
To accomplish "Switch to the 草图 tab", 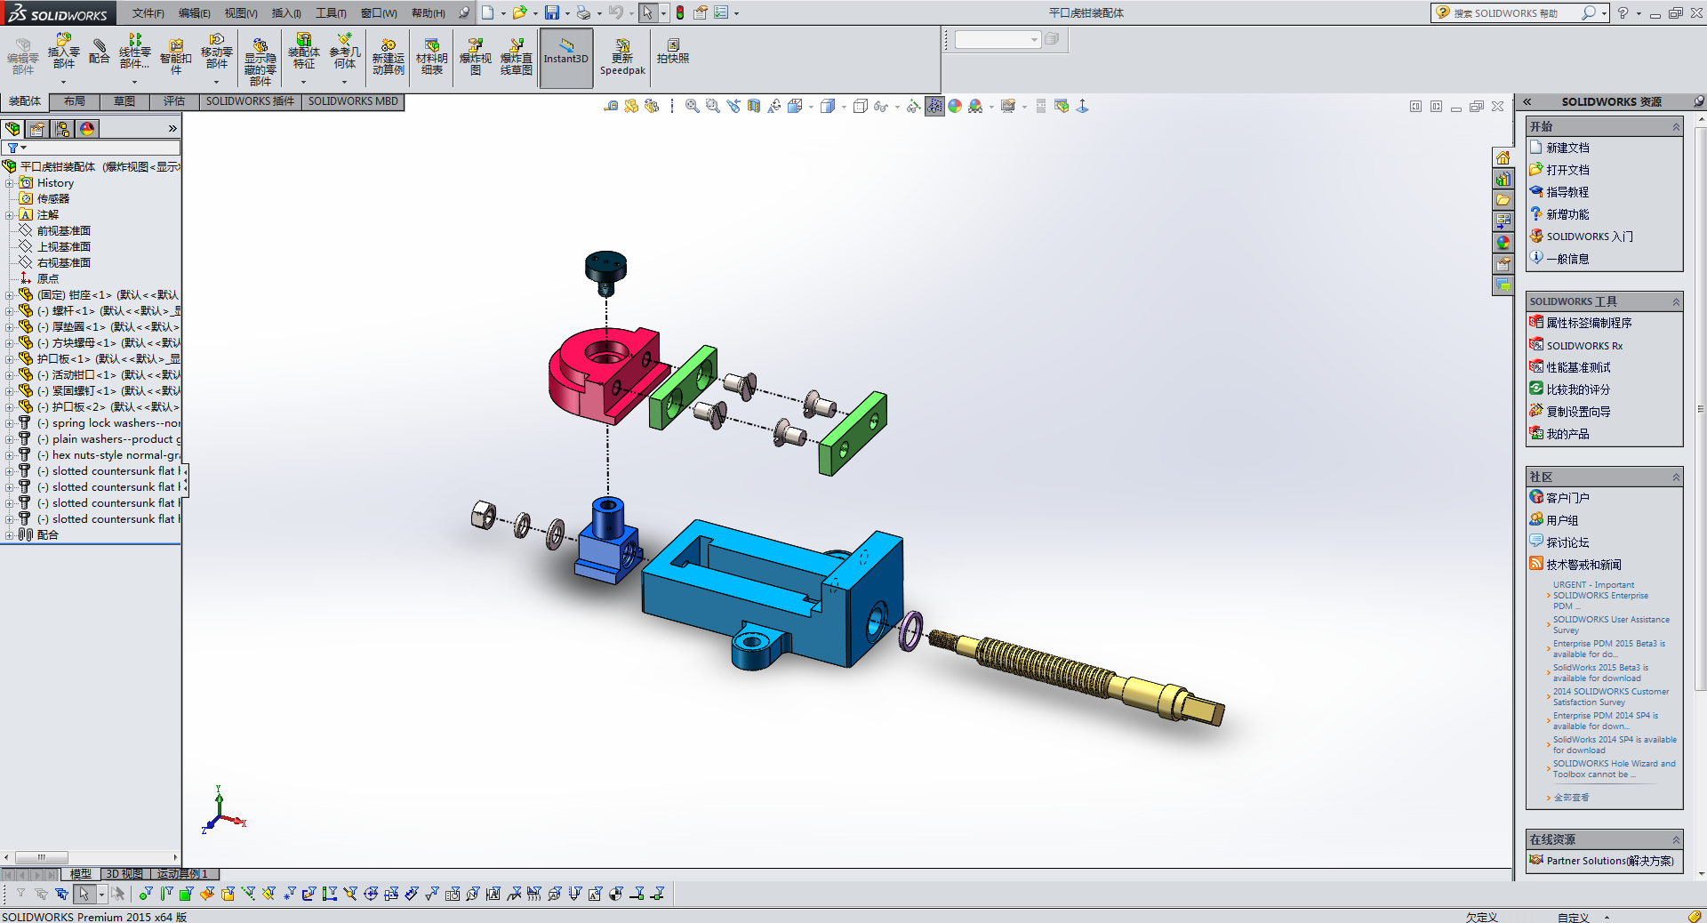I will [124, 101].
